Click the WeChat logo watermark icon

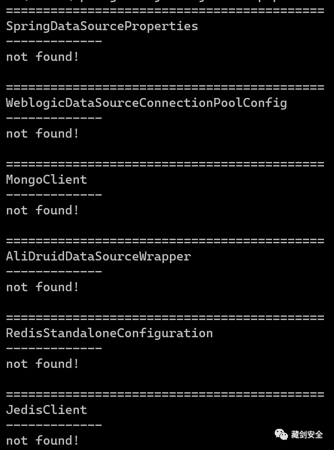coord(281,435)
